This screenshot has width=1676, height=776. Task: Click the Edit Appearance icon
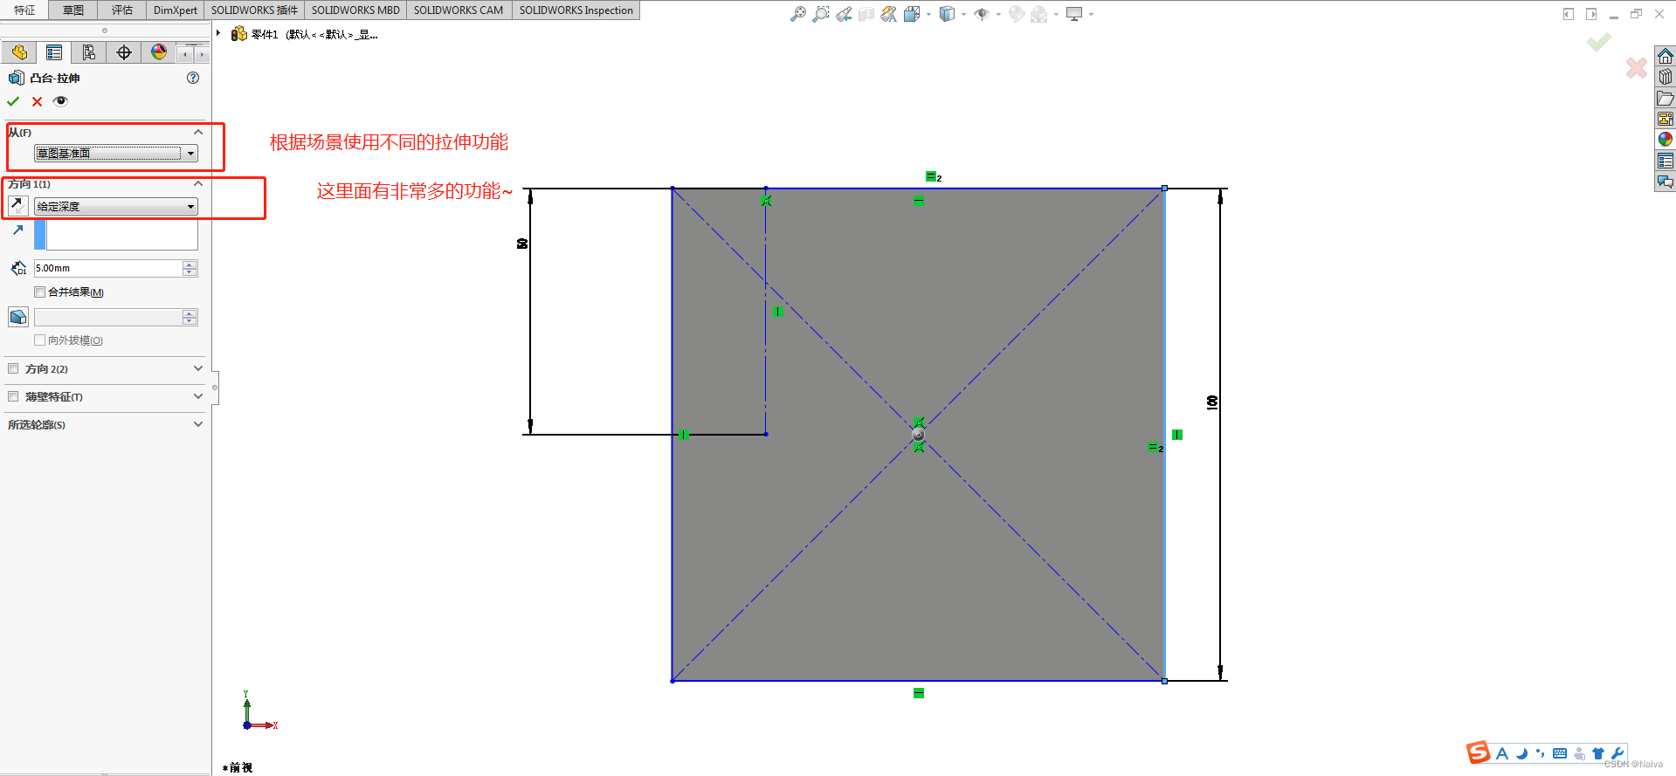pyautogui.click(x=1016, y=14)
